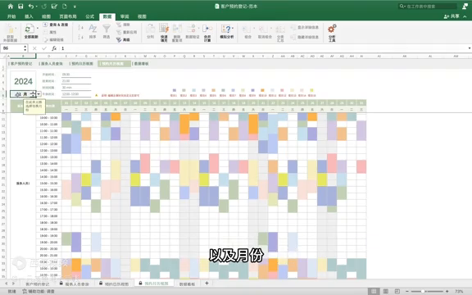Click the month spinner on cell B6
This screenshot has height=295, width=472.
(x=33, y=94)
